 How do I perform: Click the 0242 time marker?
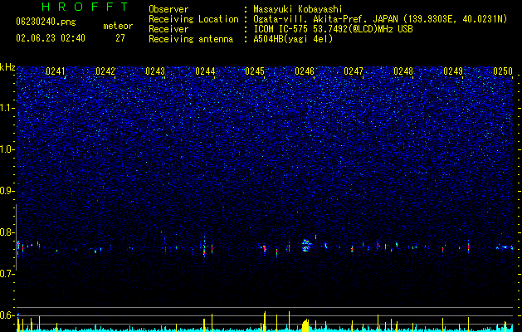105,71
